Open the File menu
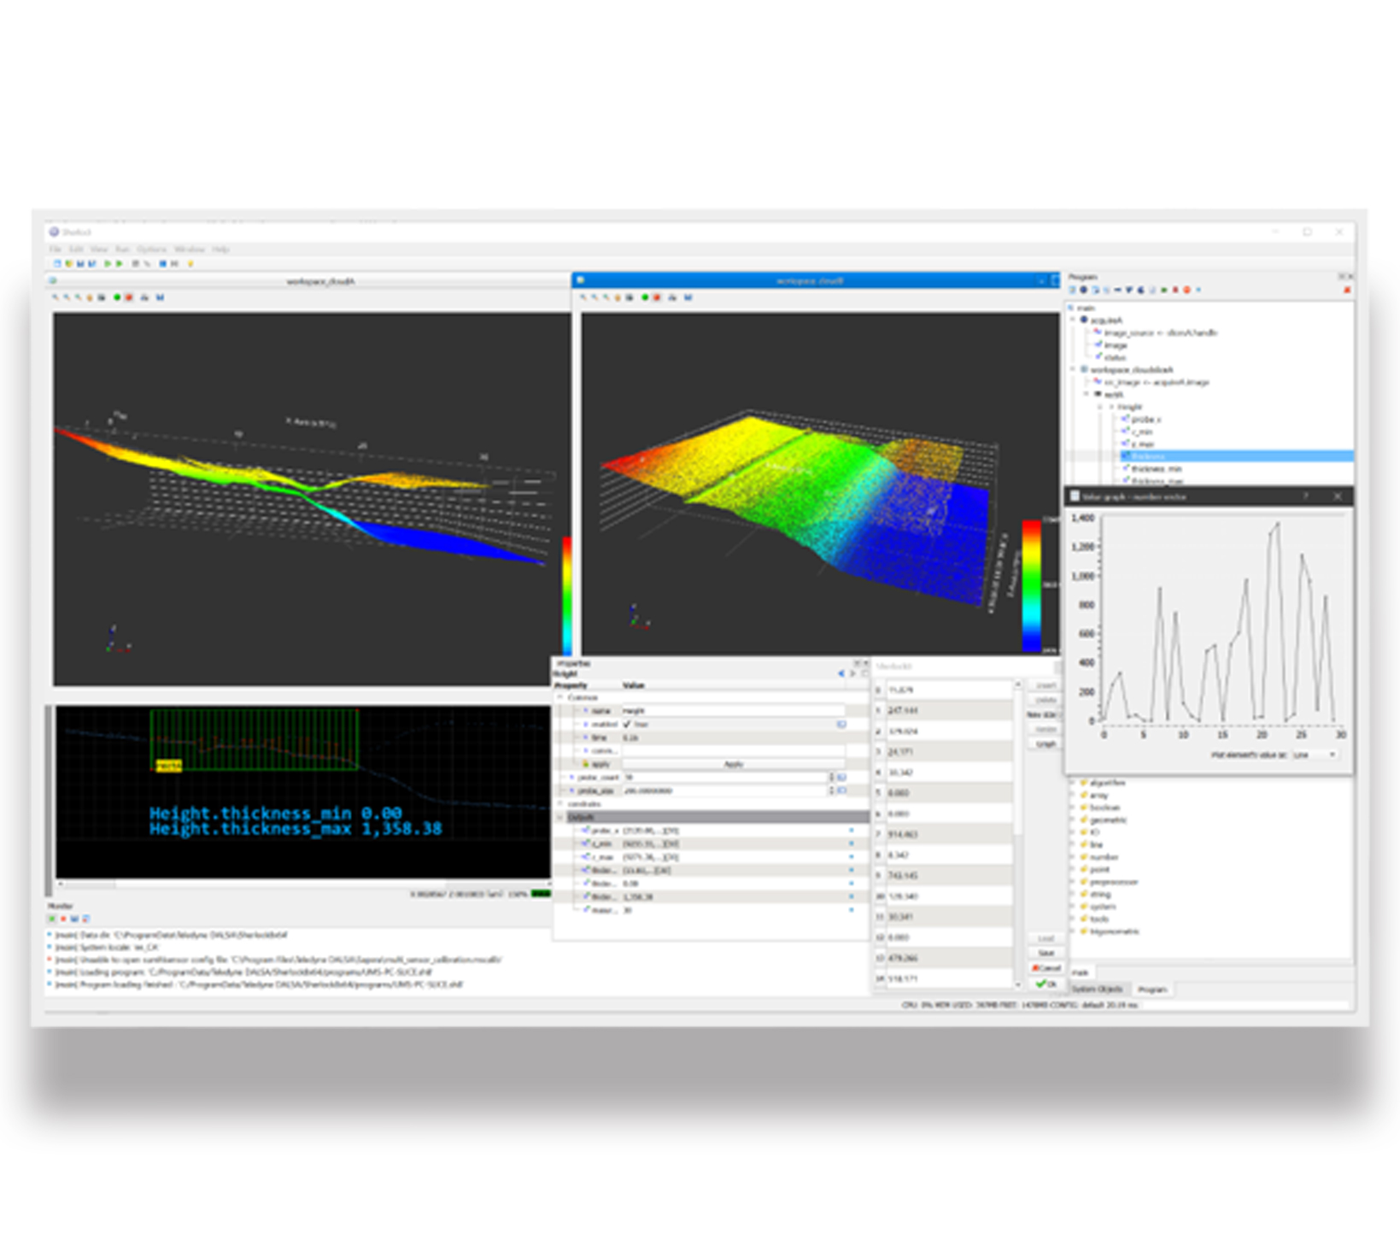The image size is (1400, 1234). (x=56, y=250)
